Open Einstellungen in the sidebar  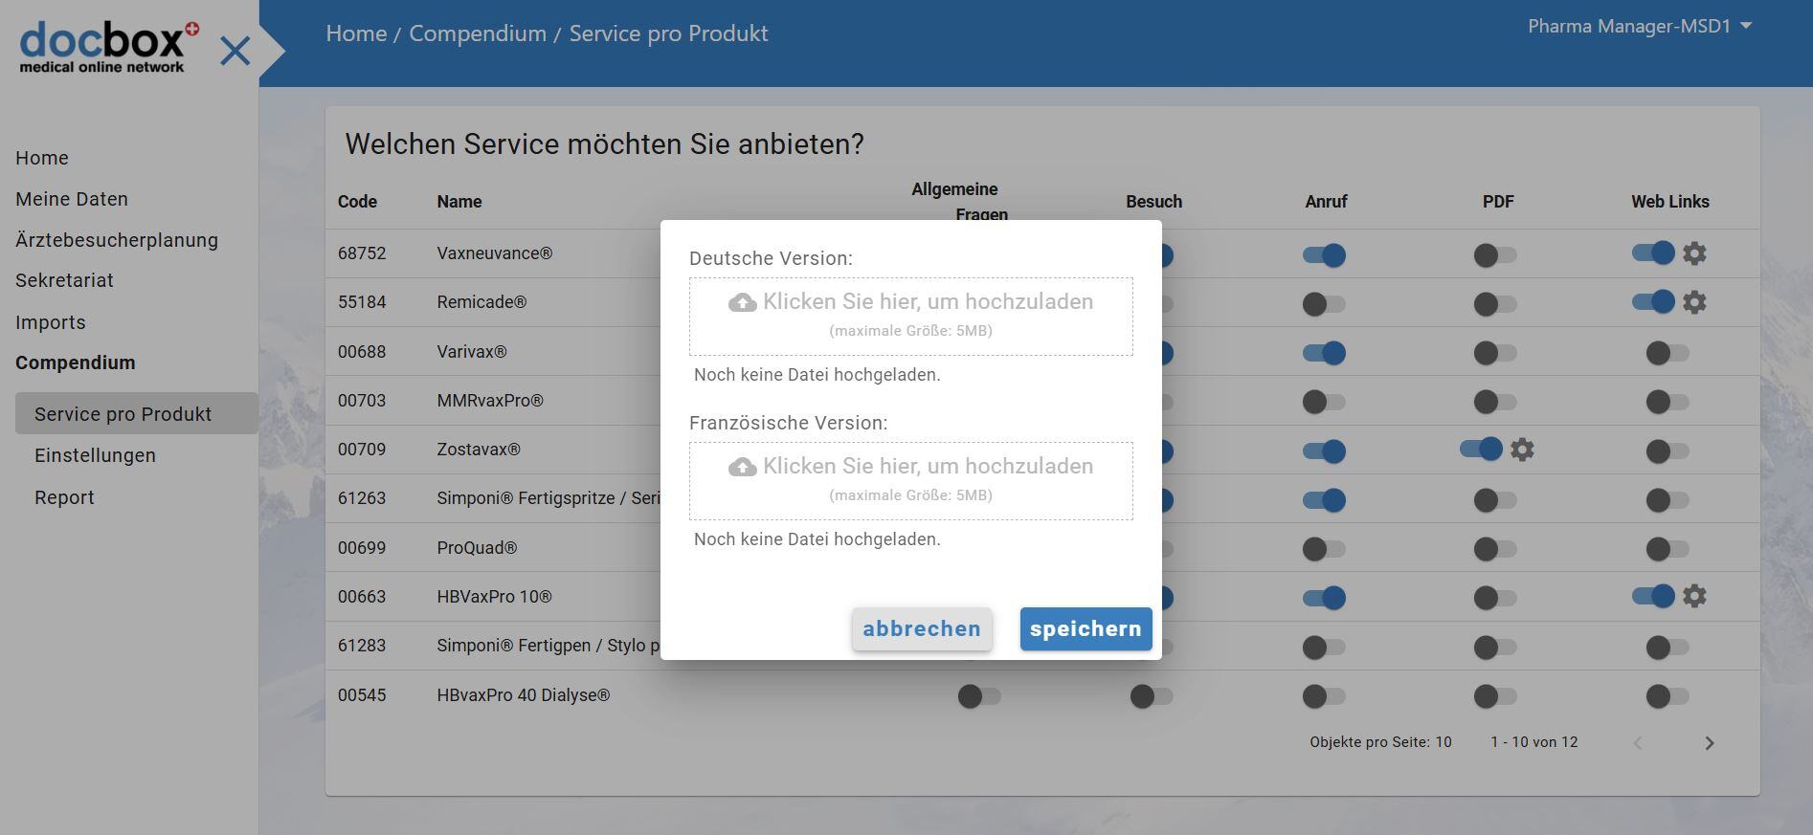pyautogui.click(x=95, y=455)
